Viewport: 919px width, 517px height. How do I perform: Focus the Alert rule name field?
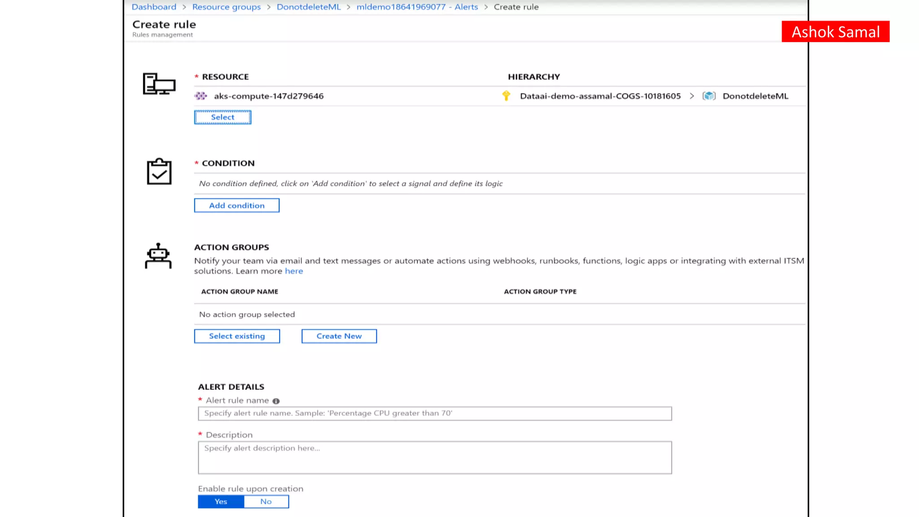(x=434, y=413)
